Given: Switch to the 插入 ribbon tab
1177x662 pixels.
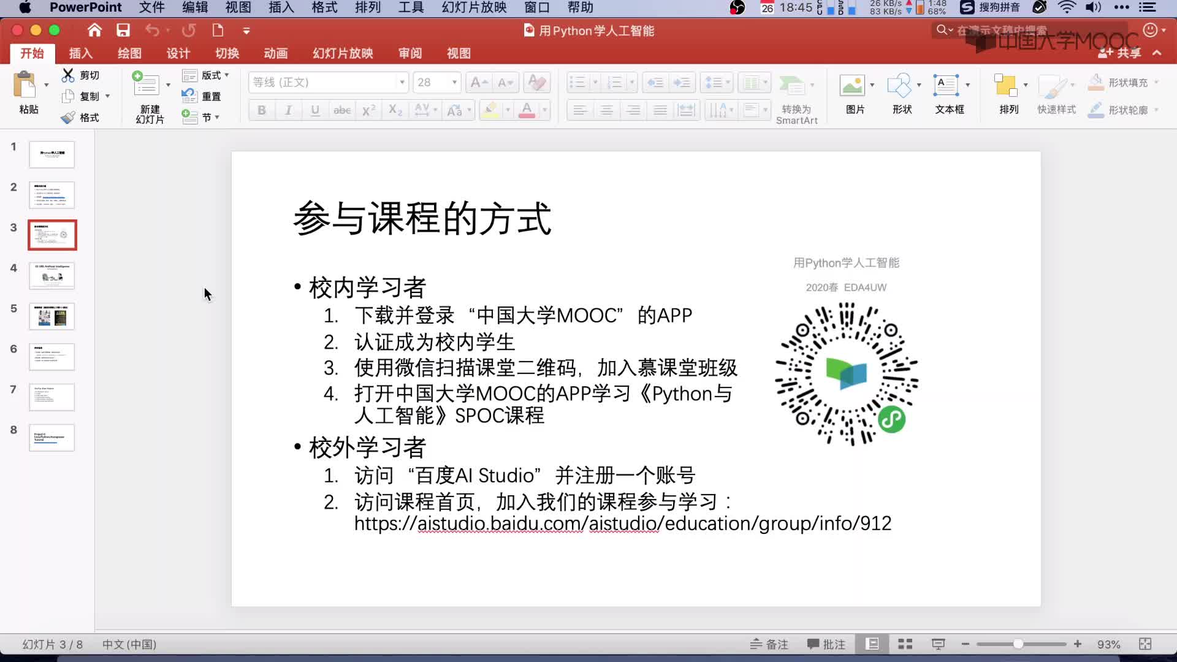Looking at the screenshot, I should pyautogui.click(x=80, y=53).
